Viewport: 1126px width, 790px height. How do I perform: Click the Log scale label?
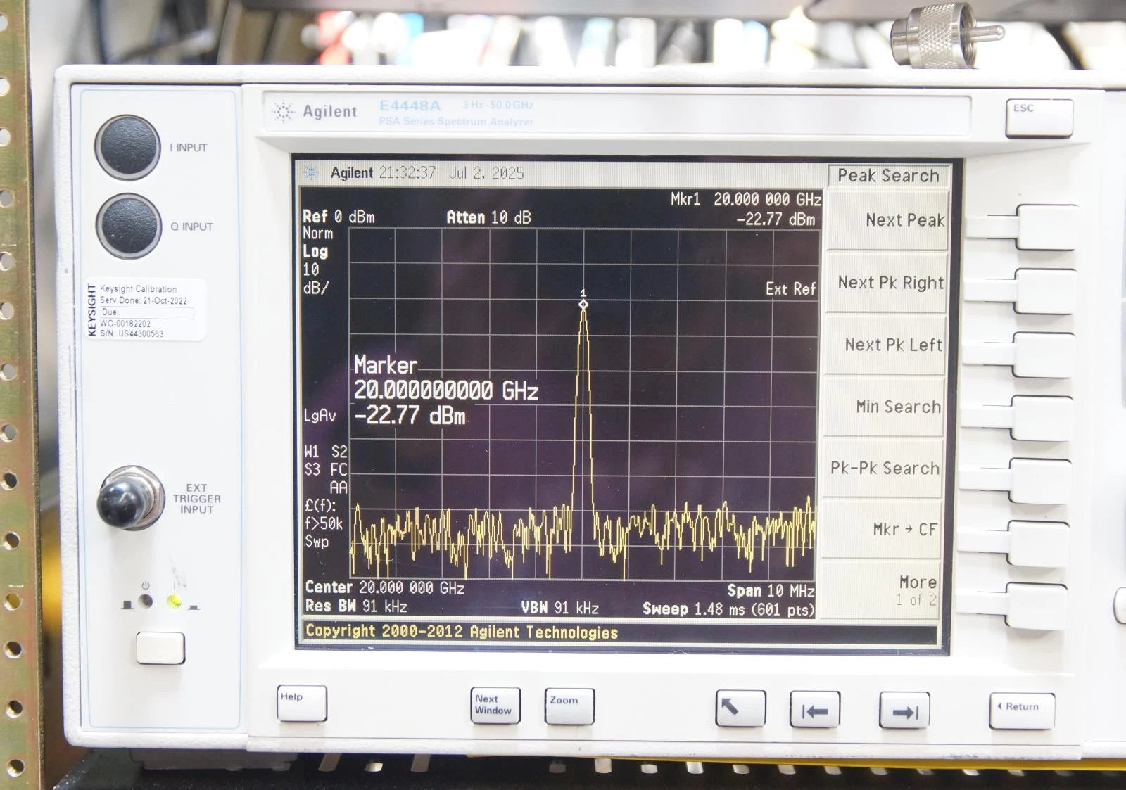pyautogui.click(x=315, y=251)
